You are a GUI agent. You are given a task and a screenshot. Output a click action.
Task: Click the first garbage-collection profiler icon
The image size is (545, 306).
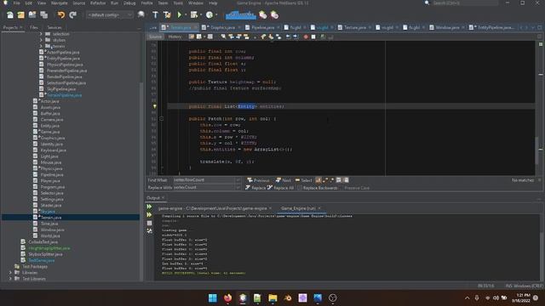pyautogui.click(x=263, y=15)
